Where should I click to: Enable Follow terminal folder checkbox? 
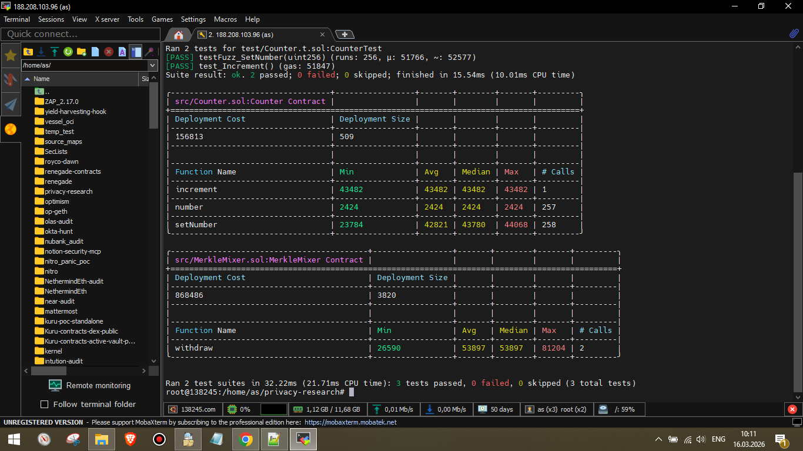coord(44,404)
